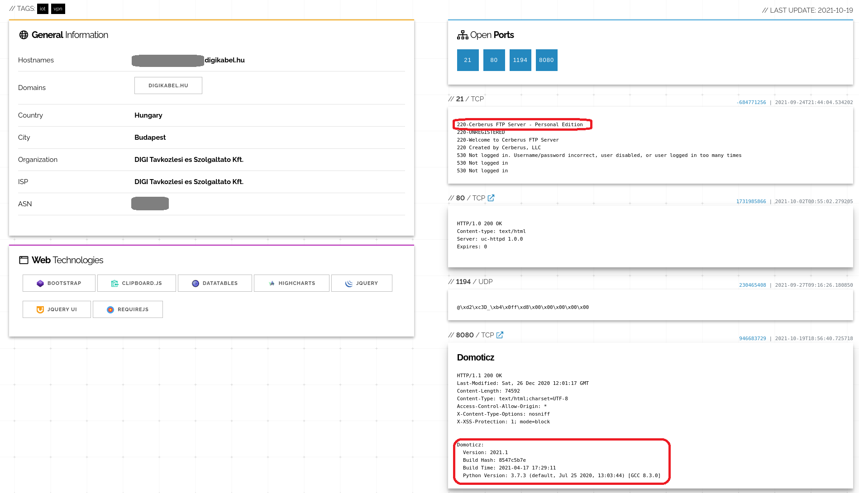
Task: Open the jQuery technology tag
Action: (362, 283)
